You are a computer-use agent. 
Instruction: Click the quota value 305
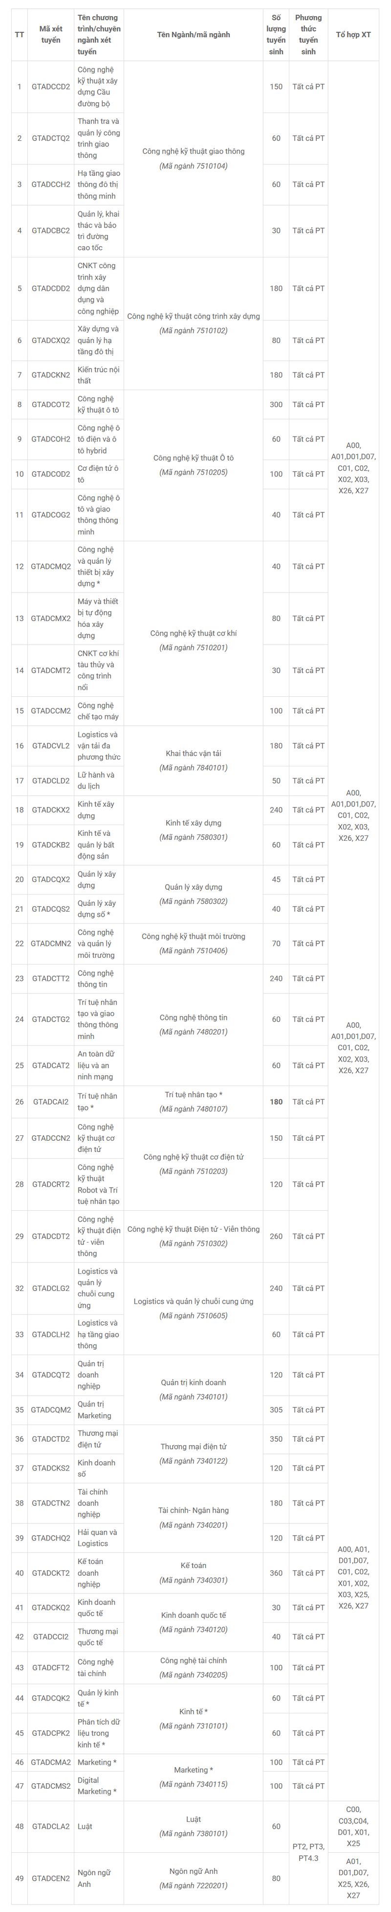(x=276, y=1409)
